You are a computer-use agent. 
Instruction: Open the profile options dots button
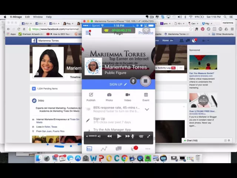click(x=181, y=68)
